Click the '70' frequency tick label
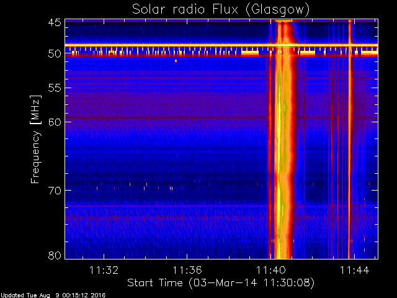The height and width of the screenshot is (298, 397). [x=55, y=191]
